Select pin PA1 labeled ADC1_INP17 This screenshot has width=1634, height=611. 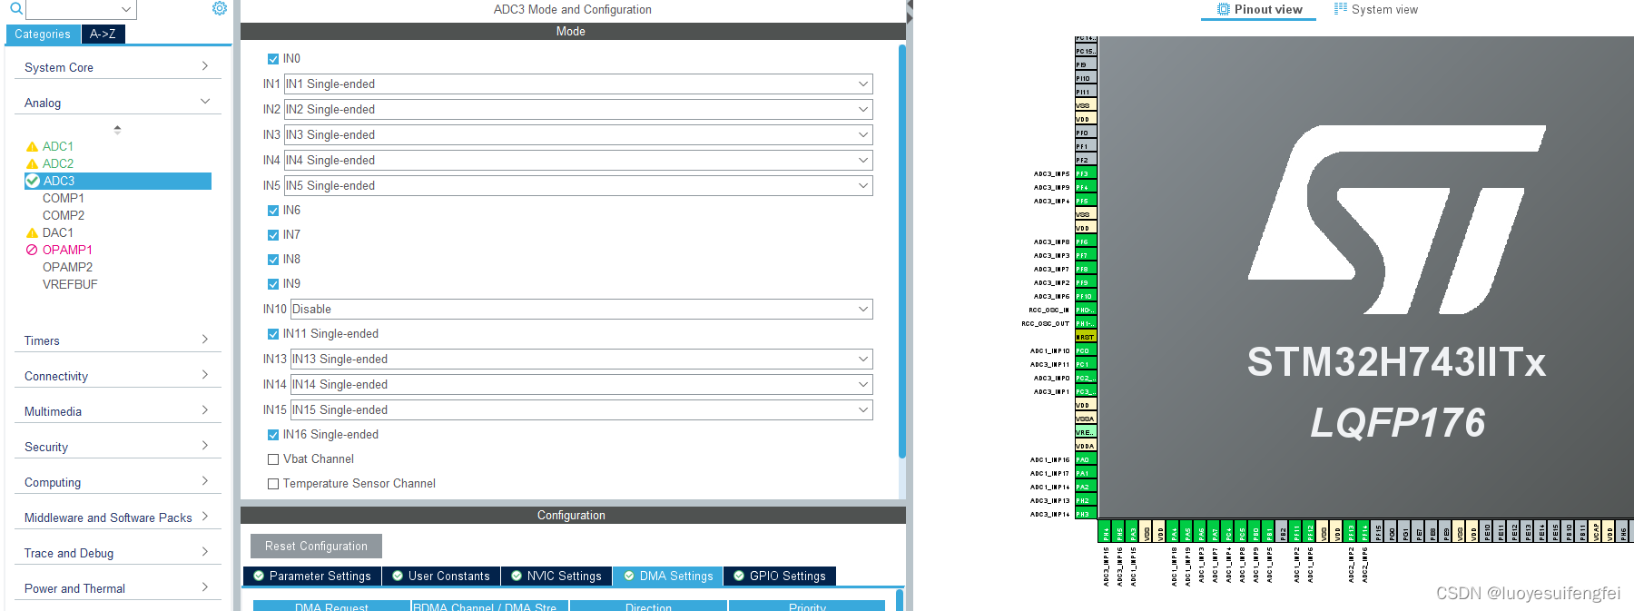click(1086, 473)
